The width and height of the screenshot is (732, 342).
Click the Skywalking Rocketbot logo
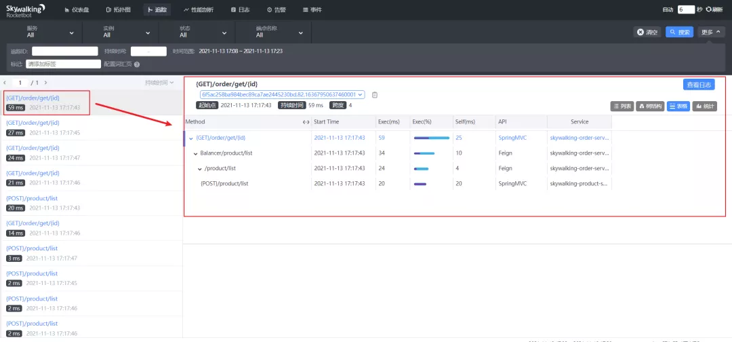26,9
